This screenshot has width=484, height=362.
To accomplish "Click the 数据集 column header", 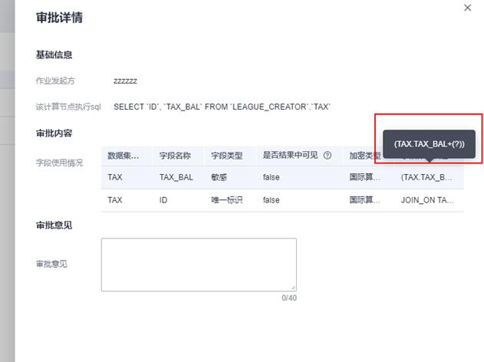I will [x=123, y=156].
